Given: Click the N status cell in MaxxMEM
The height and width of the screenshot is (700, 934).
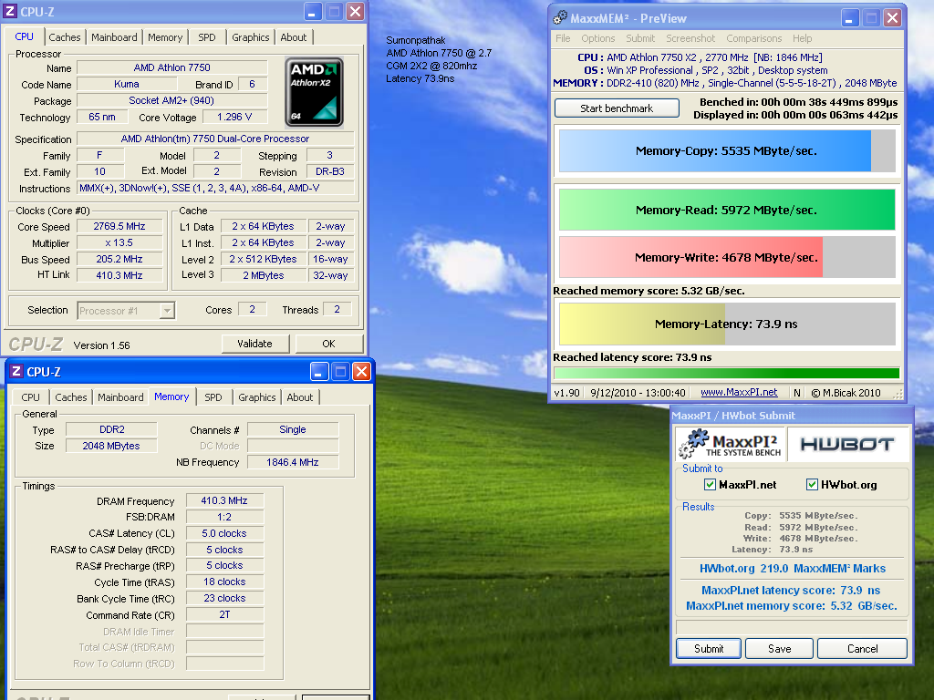Looking at the screenshot, I should pyautogui.click(x=797, y=393).
